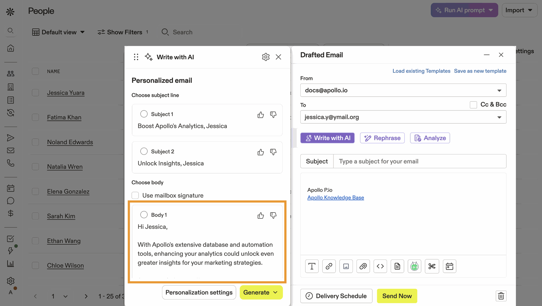542x306 pixels.
Task: Enable Use mailbox signature checkbox
Action: click(135, 195)
